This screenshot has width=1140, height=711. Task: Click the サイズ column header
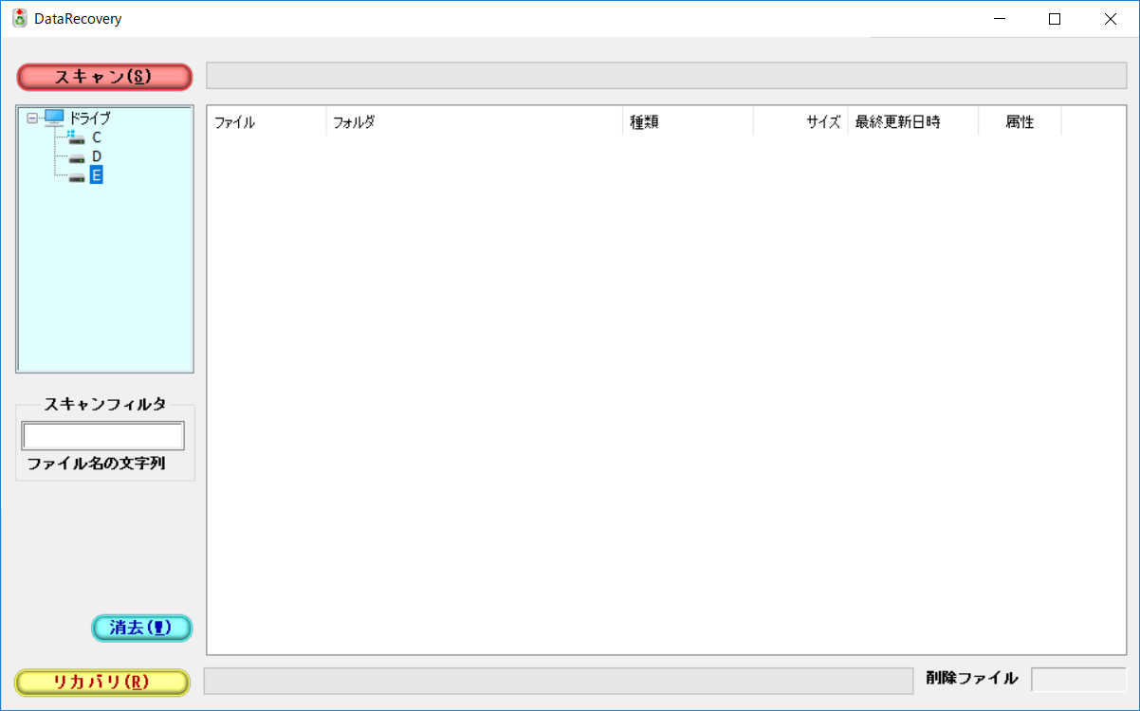[x=801, y=120]
